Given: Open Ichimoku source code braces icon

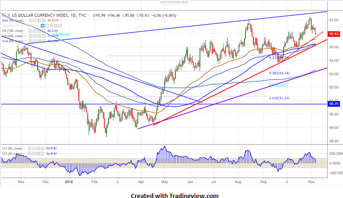Looking at the screenshot, I should (x=51, y=26).
